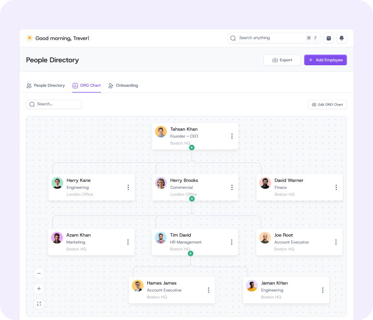The image size is (373, 320).
Task: Zoom in using the plus button
Action: pyautogui.click(x=39, y=288)
